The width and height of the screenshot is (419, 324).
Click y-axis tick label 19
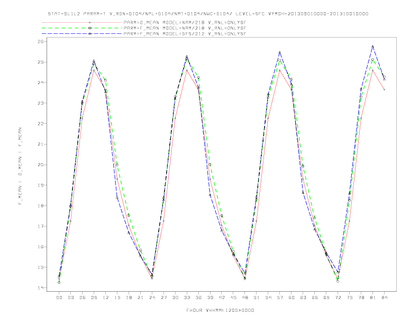coord(41,185)
